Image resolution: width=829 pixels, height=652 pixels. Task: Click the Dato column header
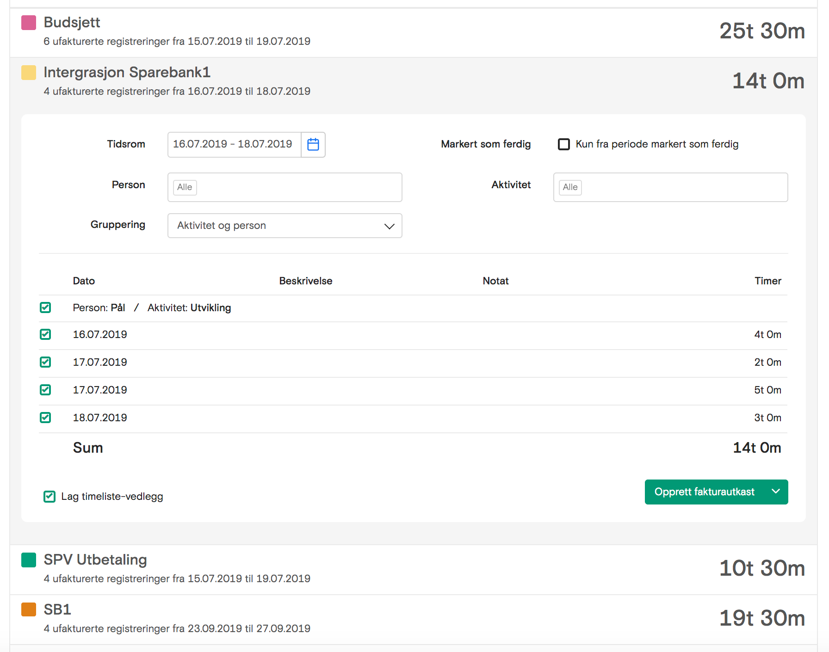point(84,281)
